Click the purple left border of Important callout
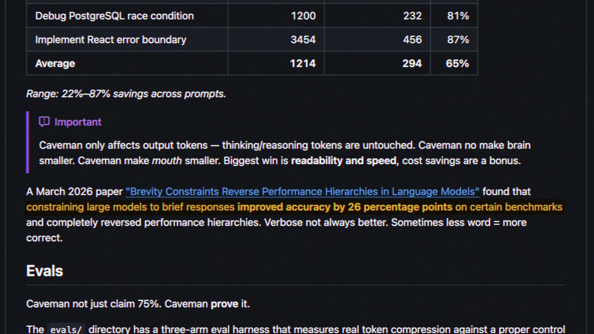Viewport: 594px width, 334px height. click(28, 142)
